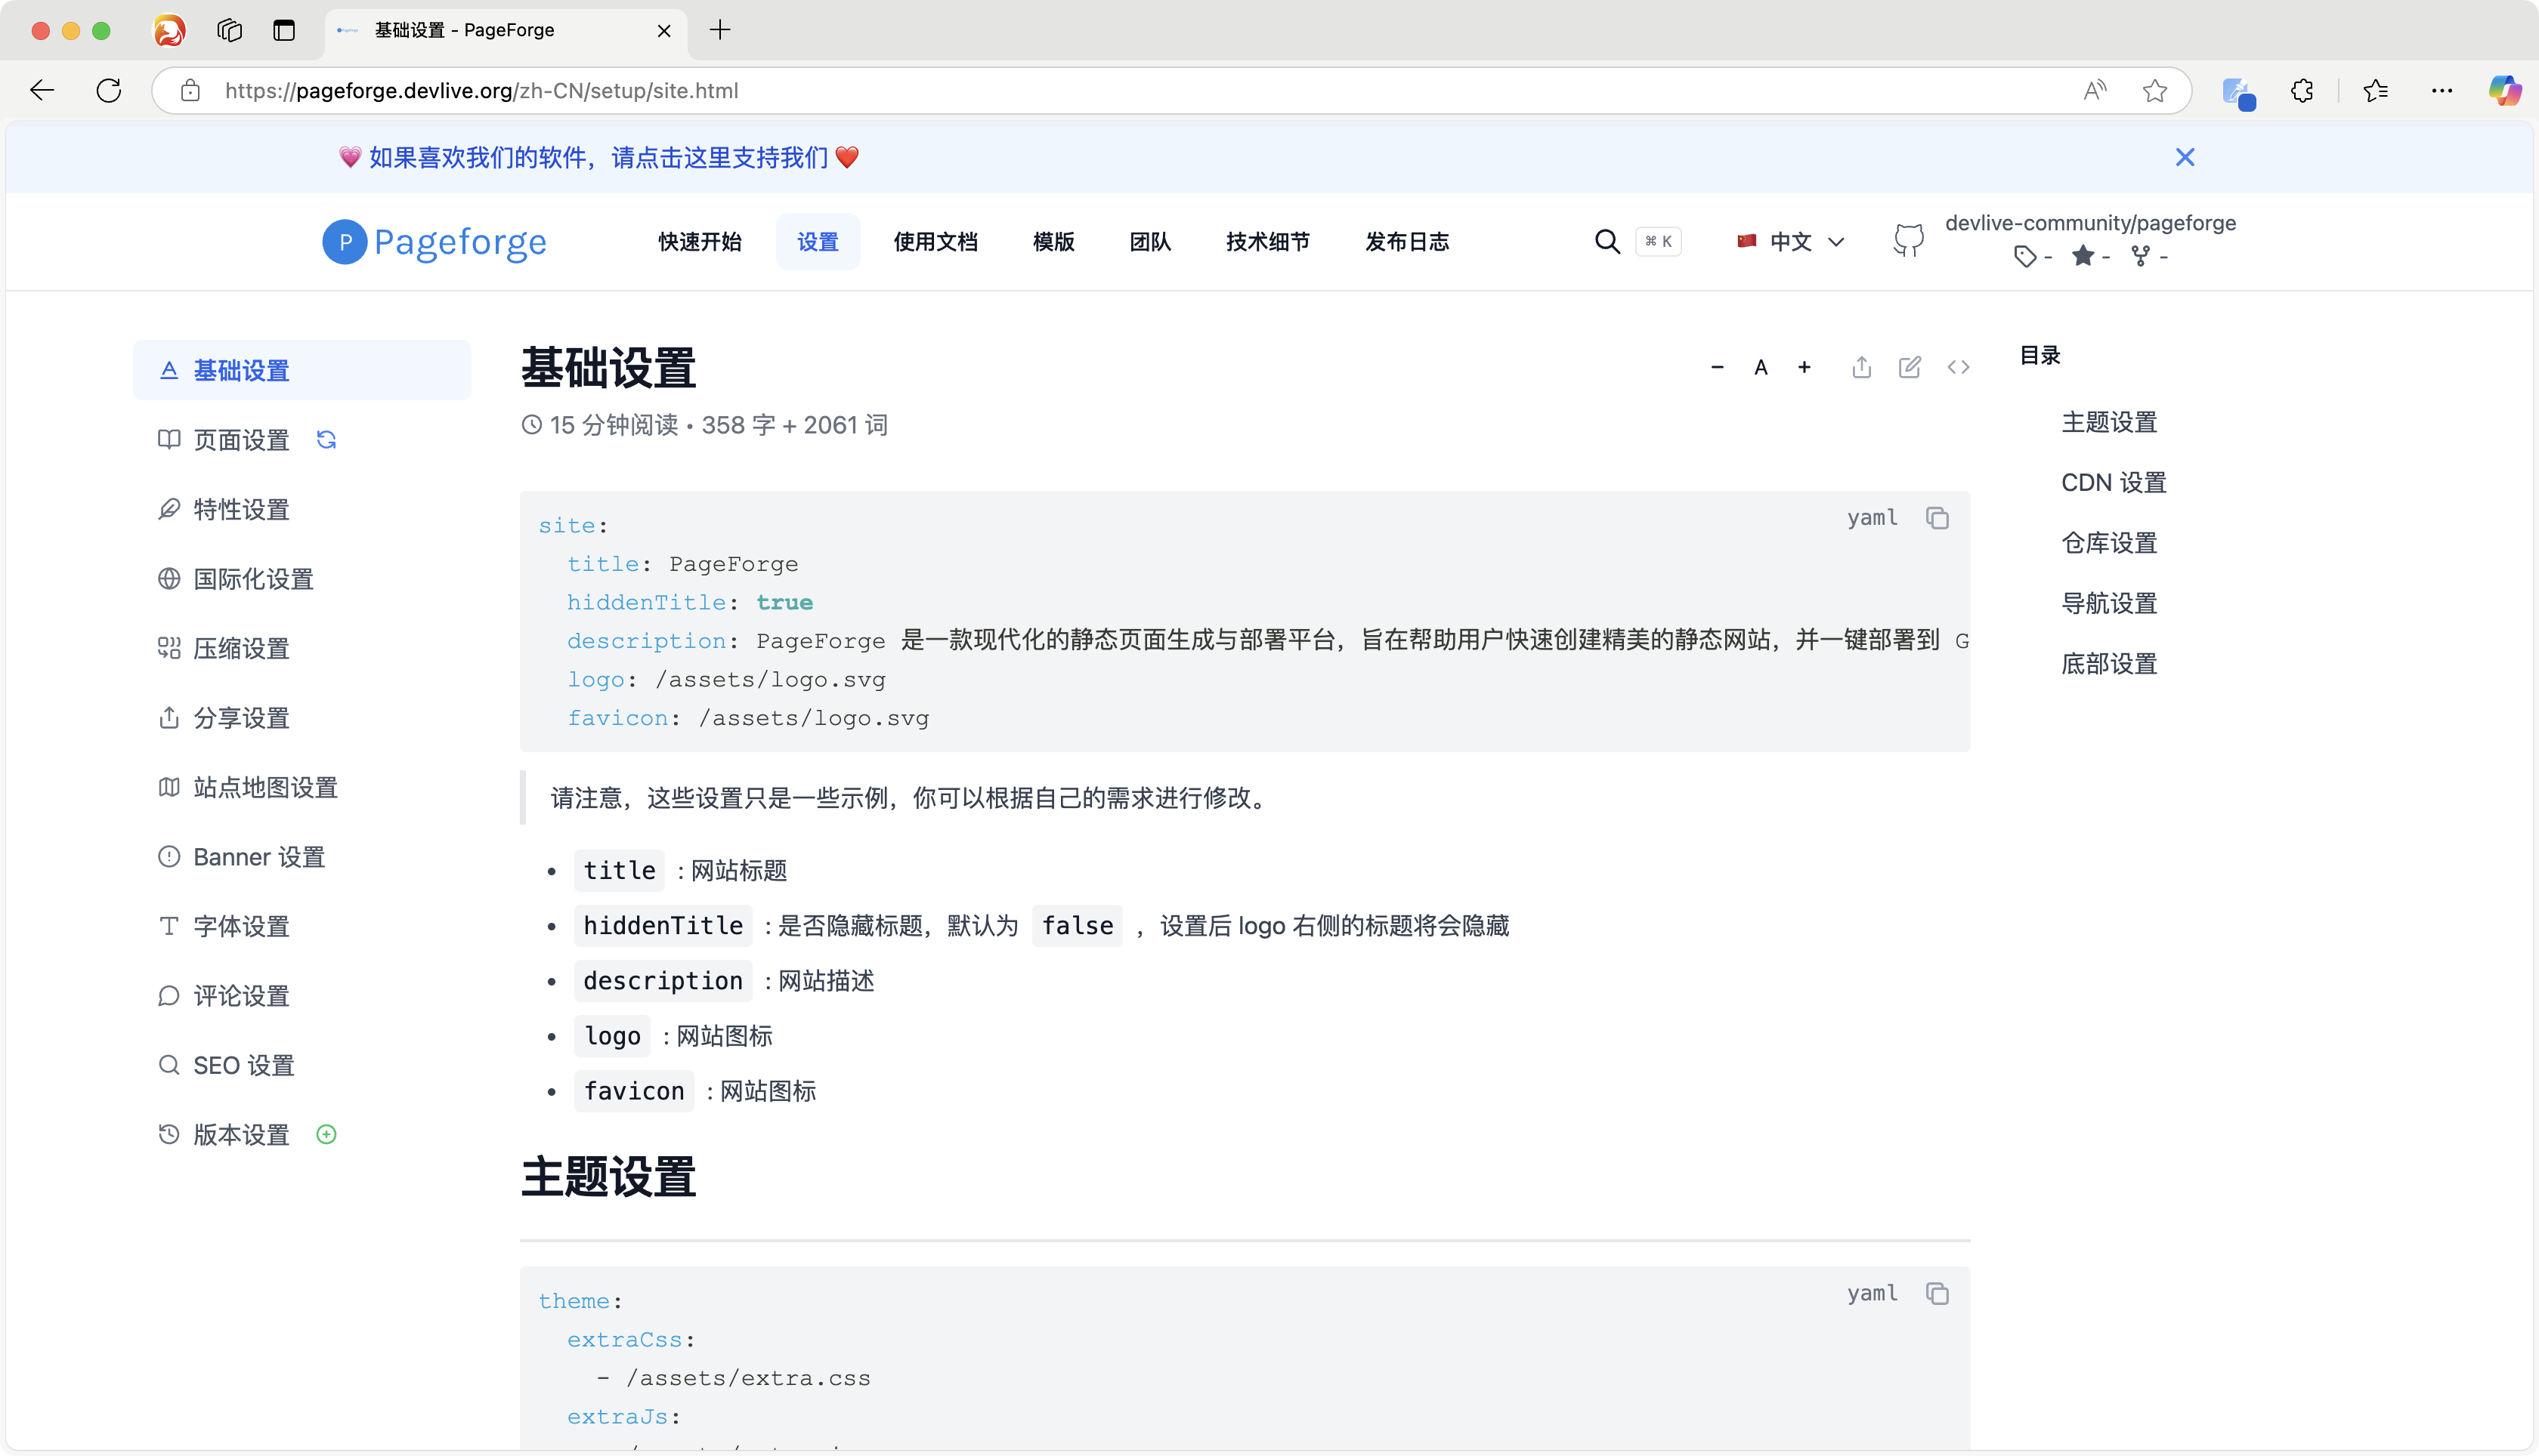Add page to favorites star icon

pos(2155,91)
